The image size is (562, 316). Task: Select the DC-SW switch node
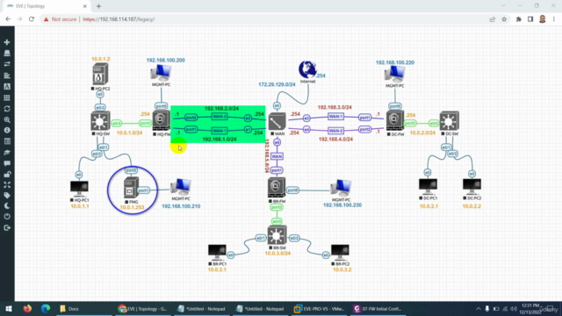[449, 121]
